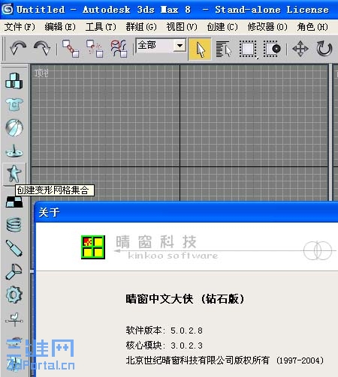The height and width of the screenshot is (377, 338).
Task: Click the 晴窗科技 kinkoo software banner
Action: (167, 247)
